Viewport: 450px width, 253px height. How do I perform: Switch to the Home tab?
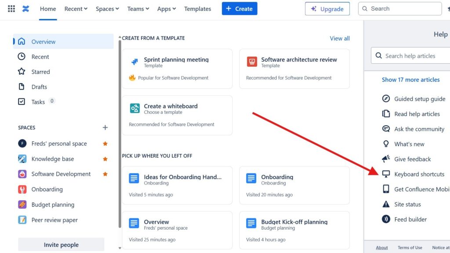pyautogui.click(x=47, y=8)
